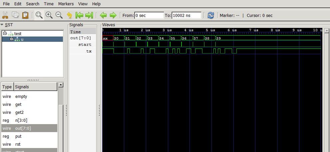Open the Edit menu

pyautogui.click(x=18, y=4)
